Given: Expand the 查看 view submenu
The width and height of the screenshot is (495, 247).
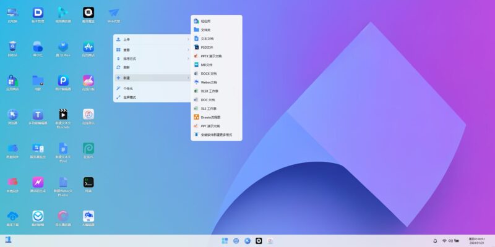Looking at the screenshot, I should 152,50.
